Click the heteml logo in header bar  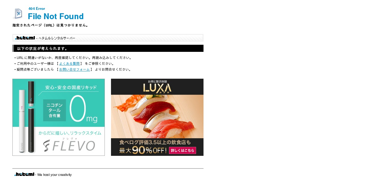(x=25, y=38)
